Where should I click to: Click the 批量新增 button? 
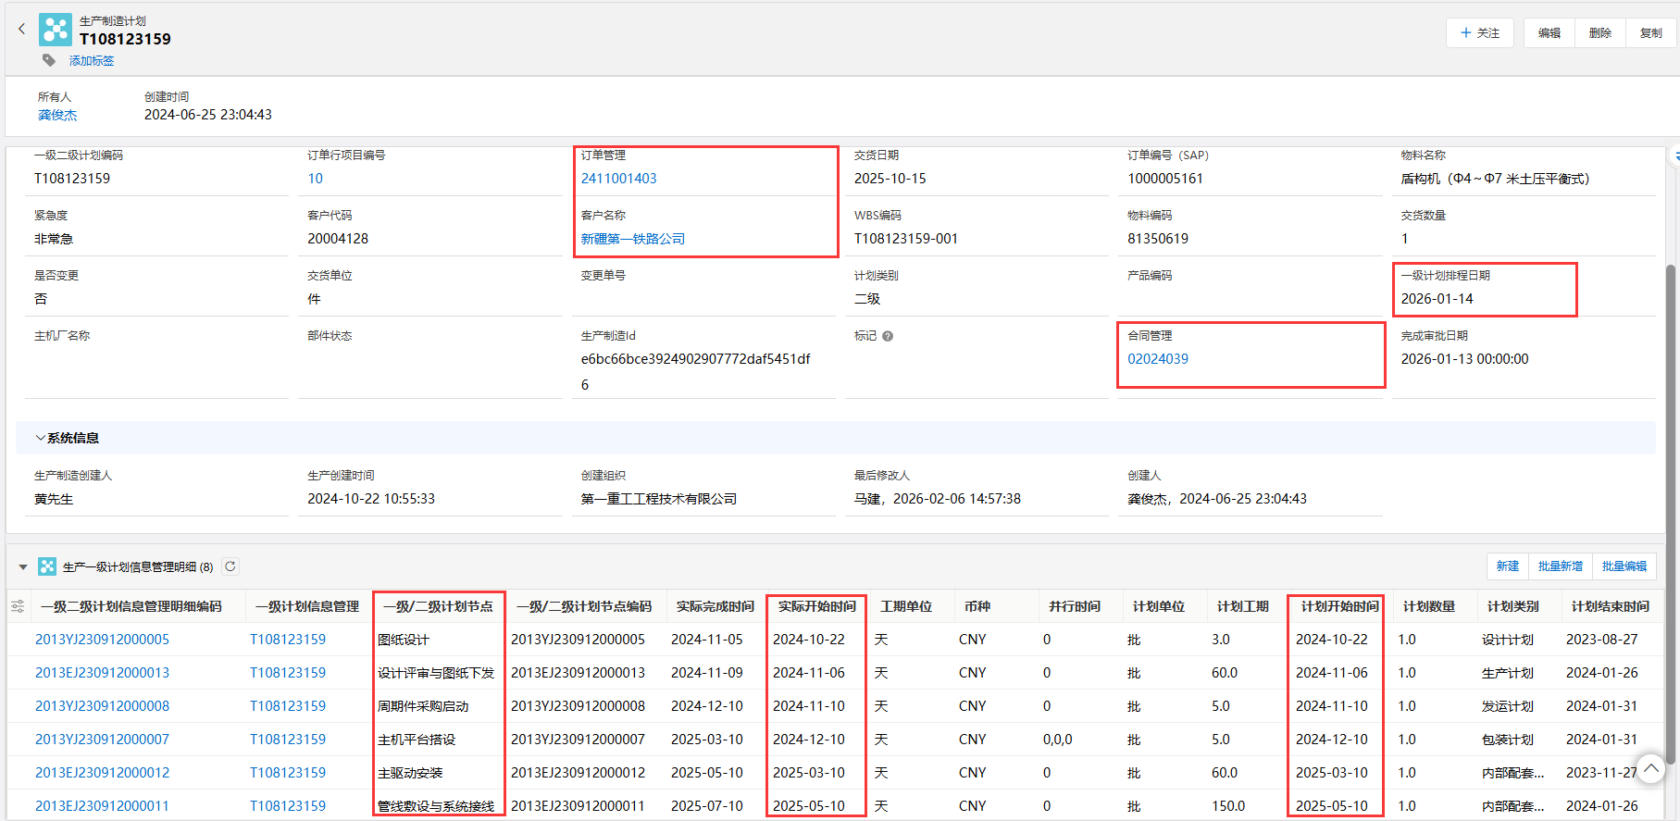[1560, 566]
